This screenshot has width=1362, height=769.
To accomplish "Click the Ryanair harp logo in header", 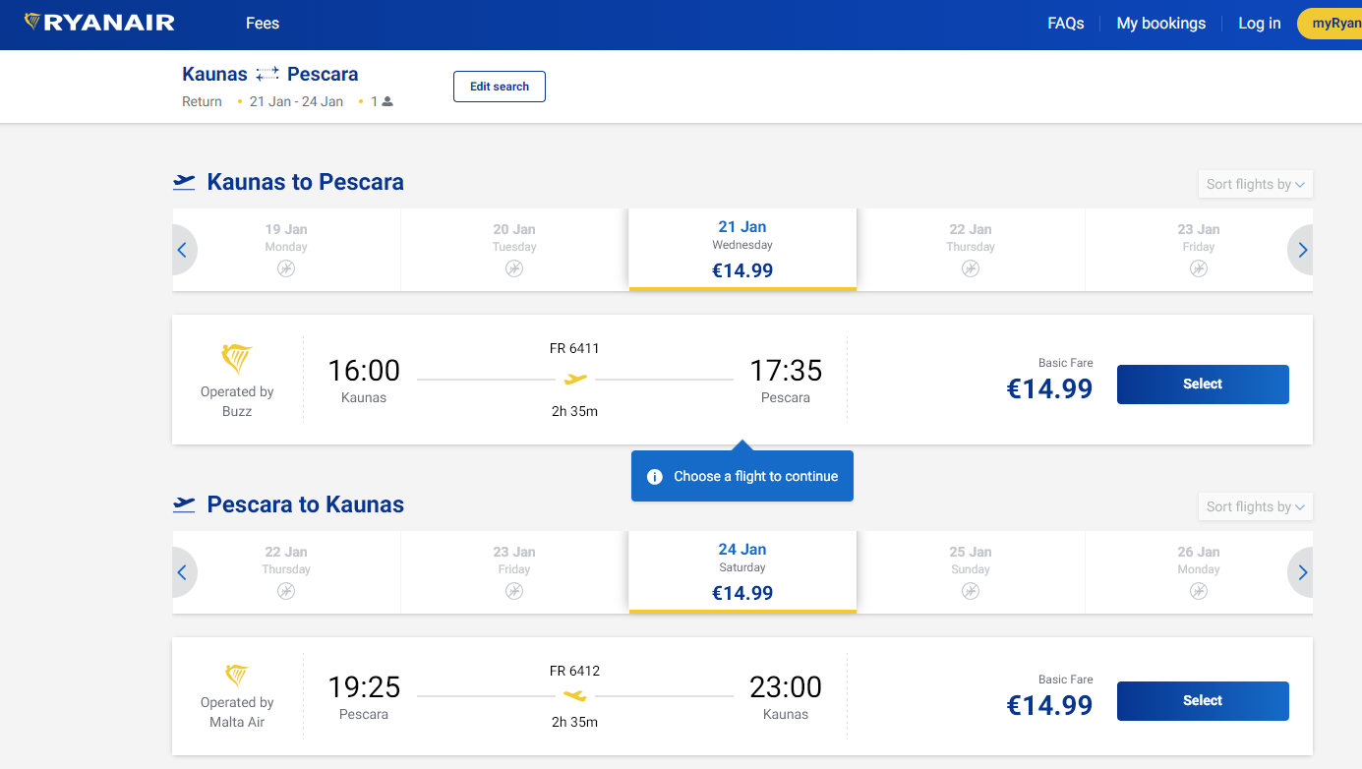I will coord(32,23).
